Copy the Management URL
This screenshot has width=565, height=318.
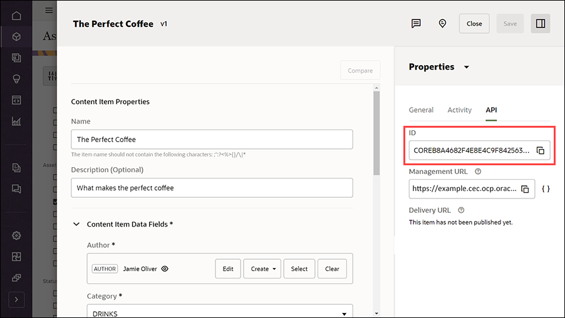[x=526, y=189]
